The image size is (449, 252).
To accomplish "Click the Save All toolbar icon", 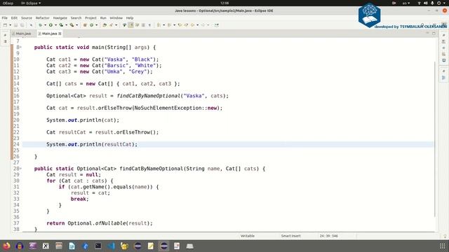I will pyautogui.click(x=22, y=25).
